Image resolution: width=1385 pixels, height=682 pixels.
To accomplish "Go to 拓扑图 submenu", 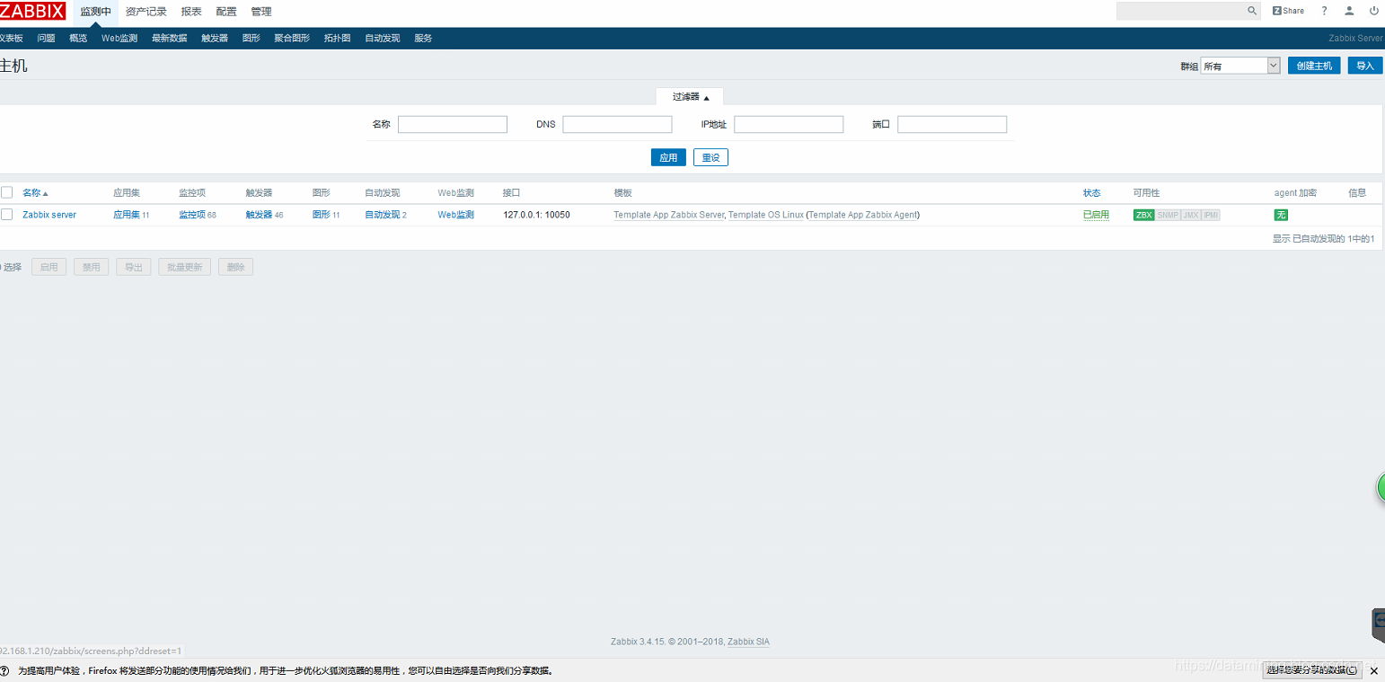I will point(337,38).
